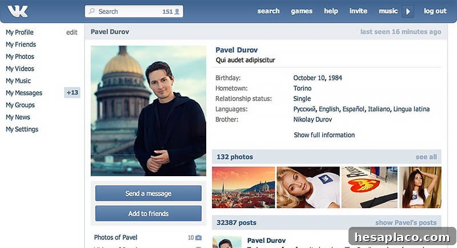Open the brunette woman photo thumbnail

click(x=420, y=187)
